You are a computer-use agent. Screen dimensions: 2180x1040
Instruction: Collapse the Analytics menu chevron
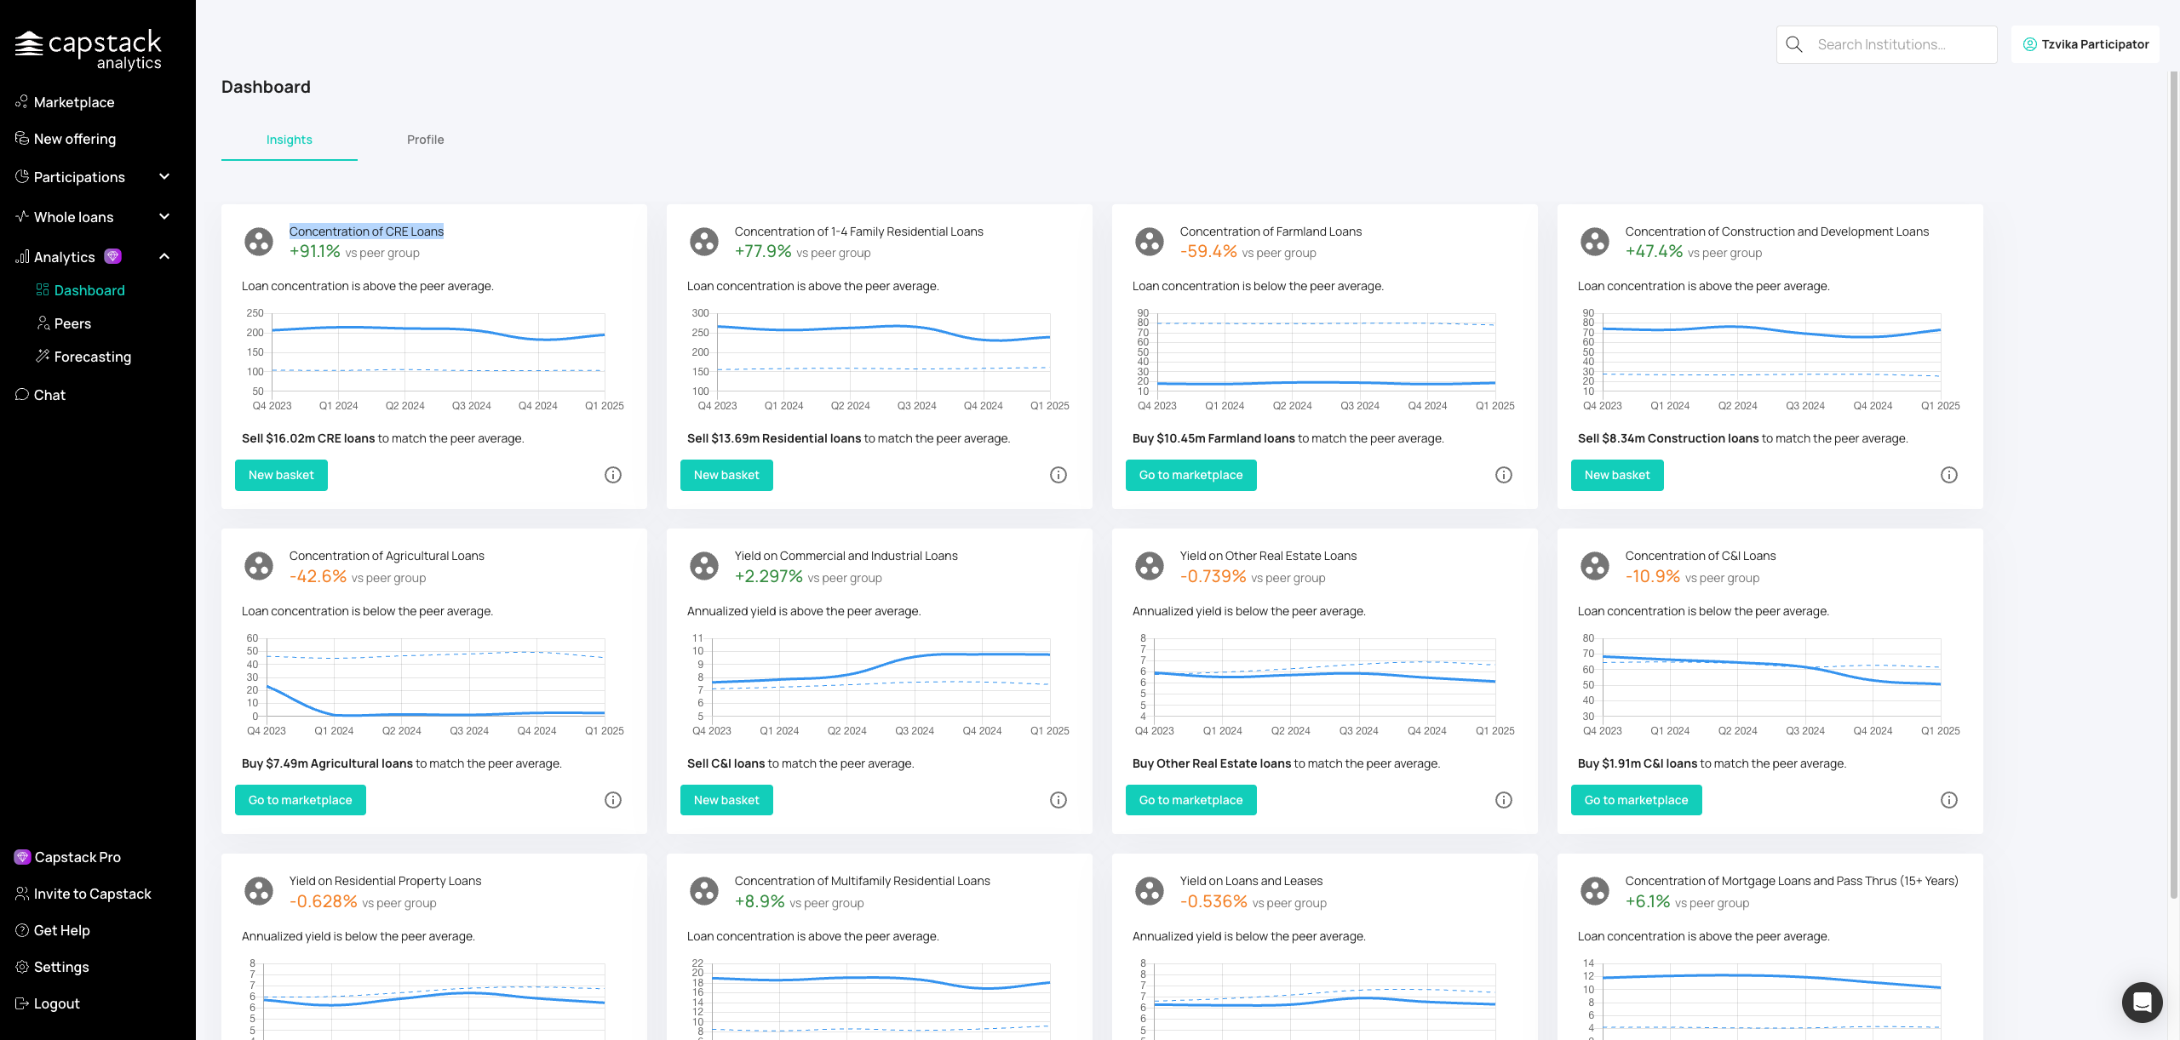[164, 256]
